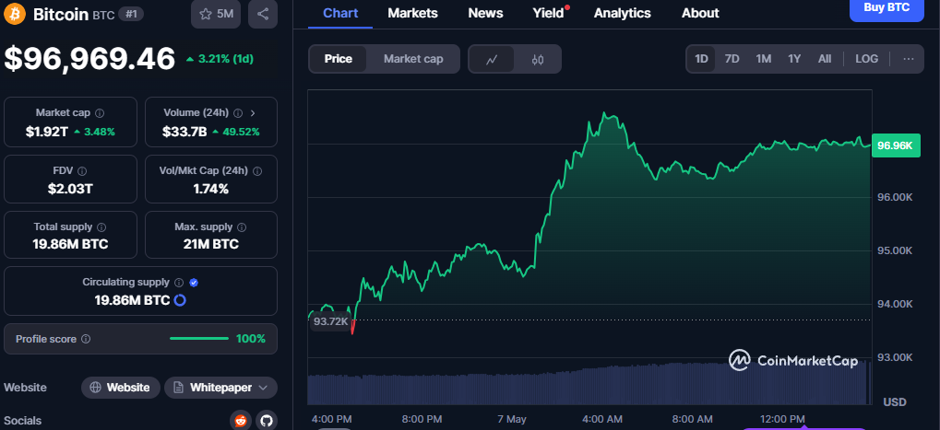Viewport: 940px width, 430px height.
Task: Open the Chart tab
Action: pyautogui.click(x=340, y=13)
